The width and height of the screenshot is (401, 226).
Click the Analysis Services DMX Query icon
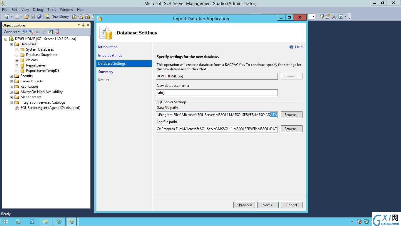point(87,16)
